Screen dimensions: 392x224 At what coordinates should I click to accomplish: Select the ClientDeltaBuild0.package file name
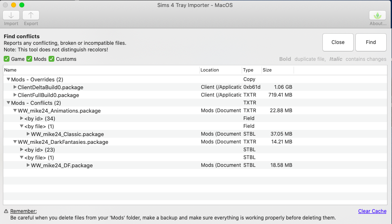pos(51,87)
